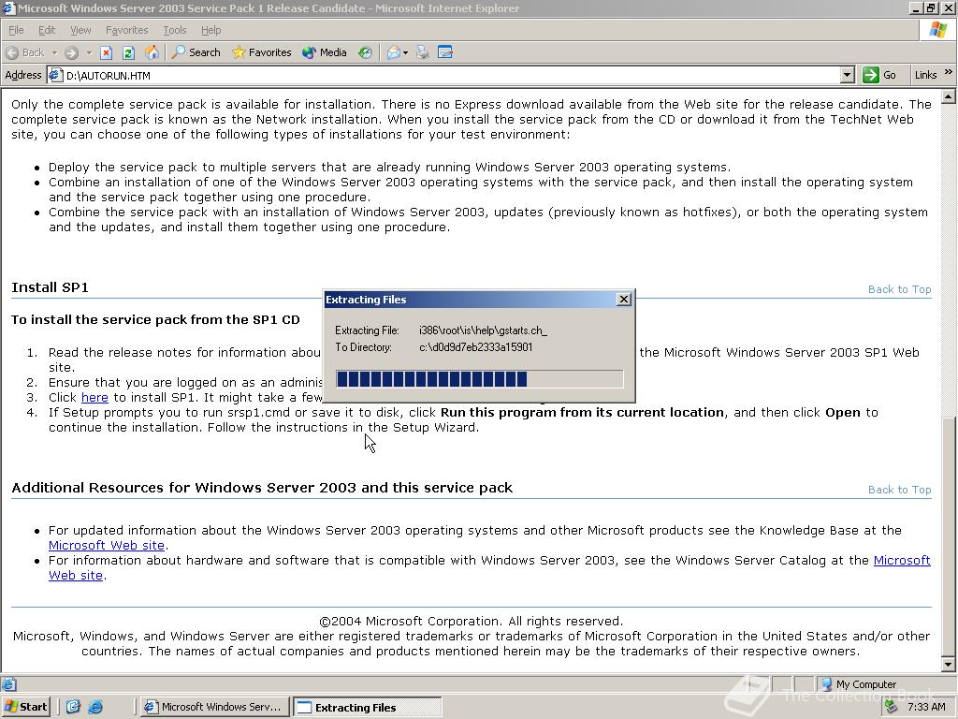Switch to Extracting Files taskbar button
The image size is (958, 719).
(x=367, y=707)
